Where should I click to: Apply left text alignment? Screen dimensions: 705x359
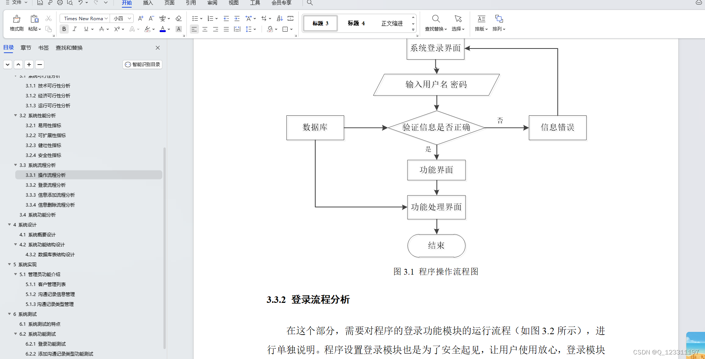pyautogui.click(x=194, y=29)
